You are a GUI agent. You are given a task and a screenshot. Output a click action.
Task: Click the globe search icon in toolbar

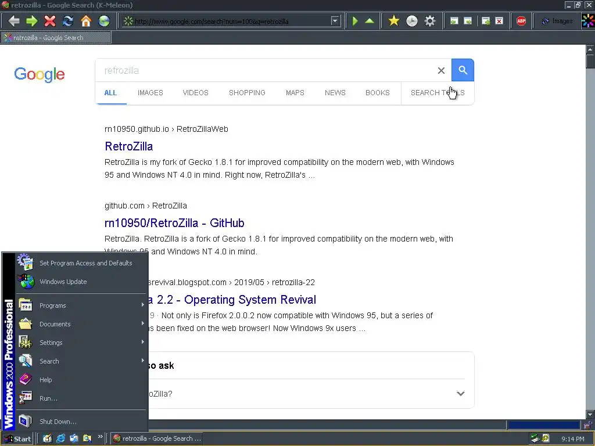(104, 21)
